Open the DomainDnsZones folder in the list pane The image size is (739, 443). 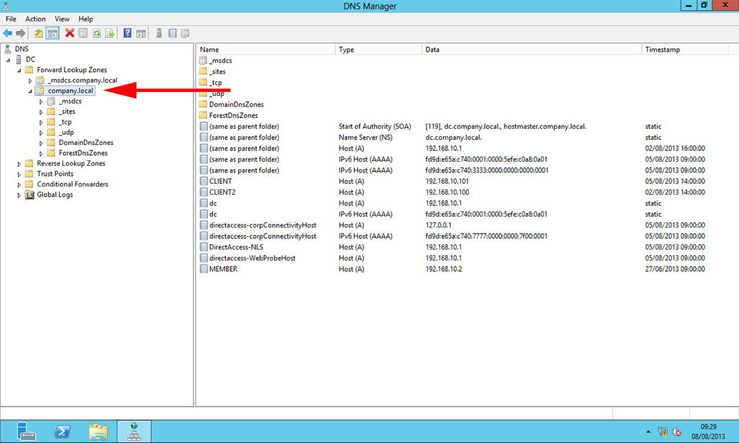[231, 105]
